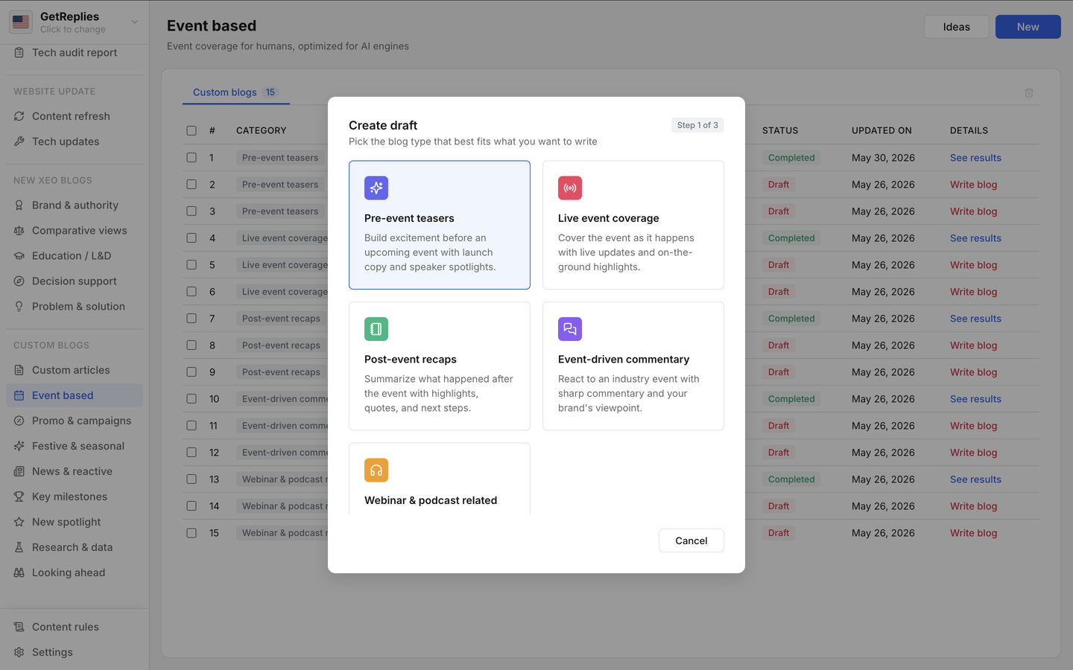
Task: Click the Decision support compass icon
Action: coord(19,281)
